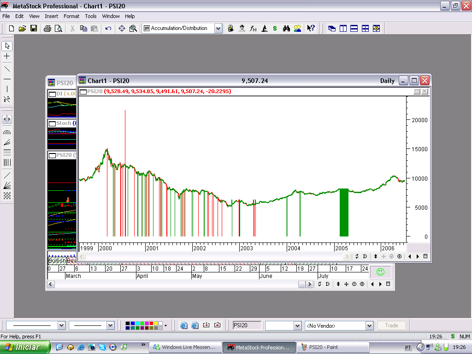
Task: Open the Tools menu
Action: pyautogui.click(x=91, y=16)
